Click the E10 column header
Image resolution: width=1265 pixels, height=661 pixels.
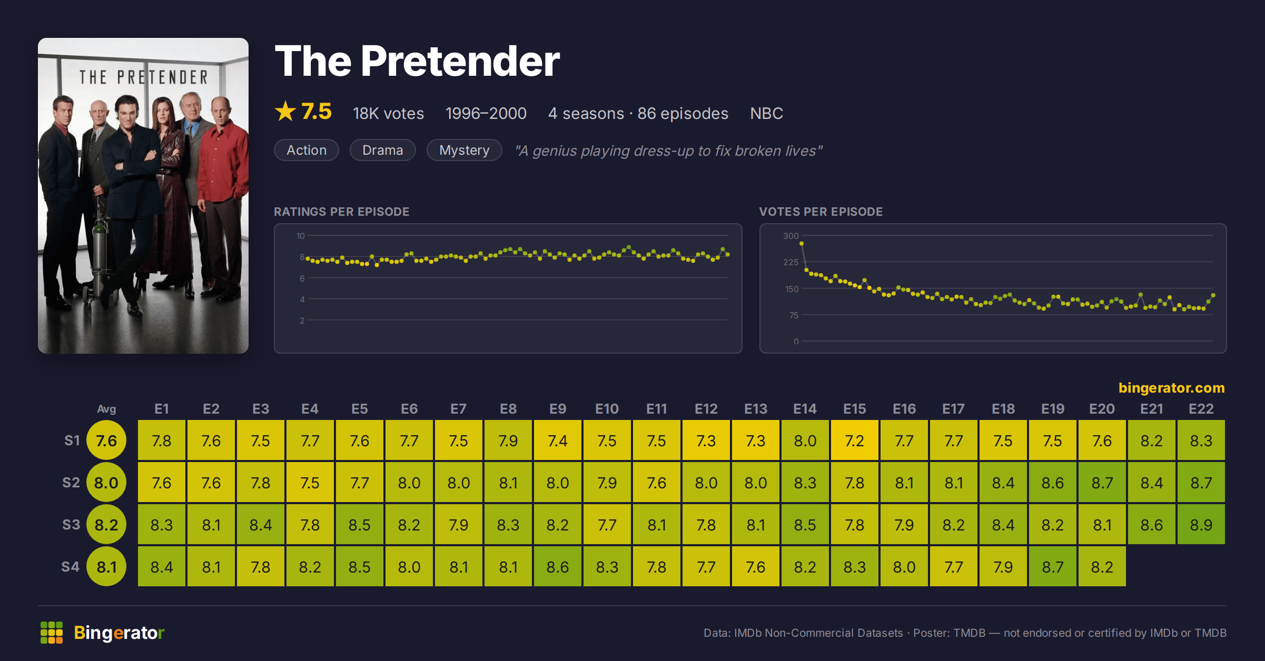(x=607, y=409)
